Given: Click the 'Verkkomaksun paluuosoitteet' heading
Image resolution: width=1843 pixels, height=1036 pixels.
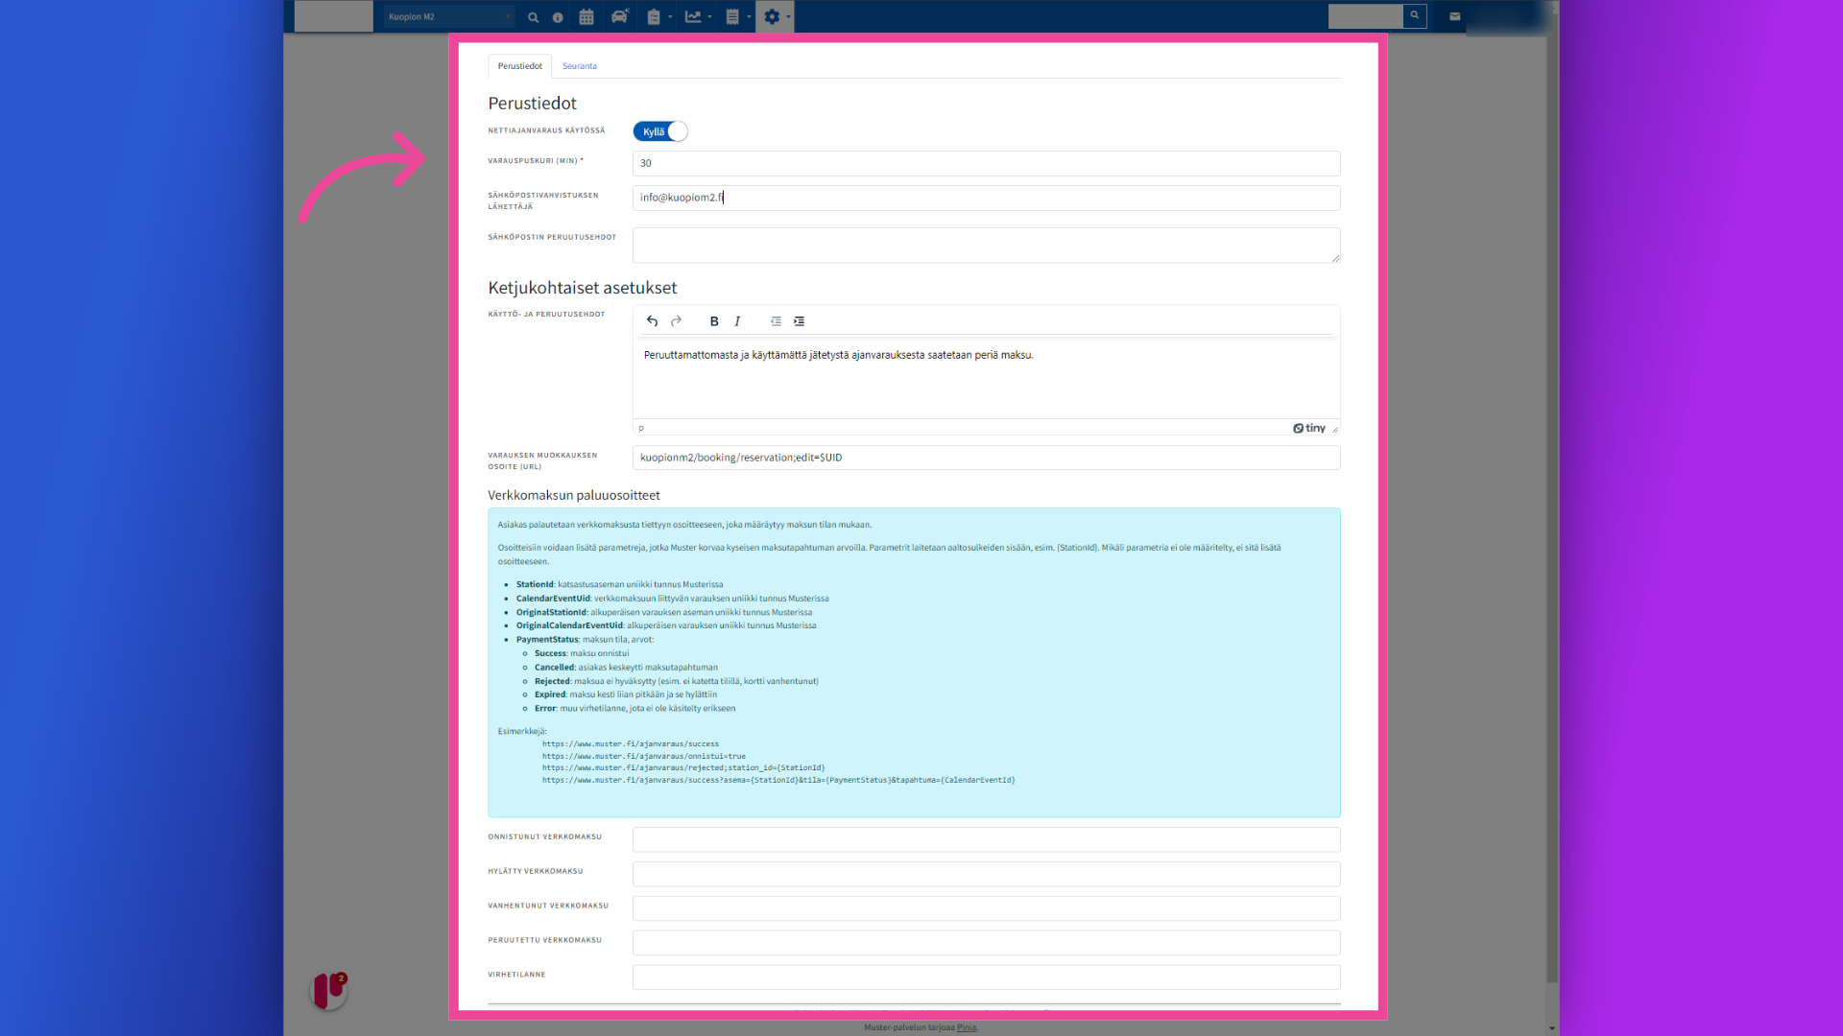Looking at the screenshot, I should pos(574,495).
